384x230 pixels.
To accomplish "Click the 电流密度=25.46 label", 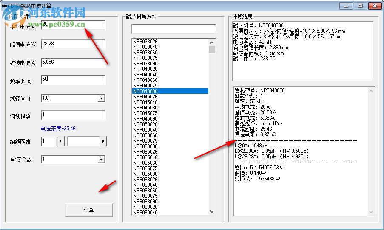I will [58, 129].
